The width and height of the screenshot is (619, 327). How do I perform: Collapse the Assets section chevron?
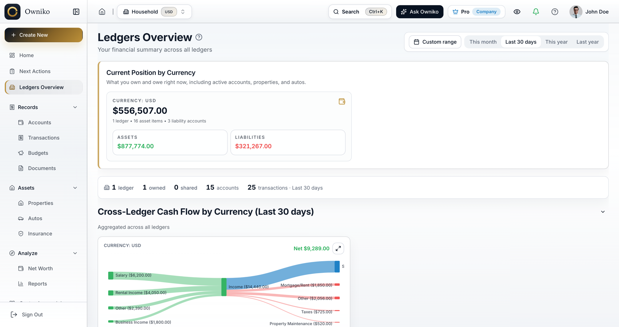pos(75,188)
